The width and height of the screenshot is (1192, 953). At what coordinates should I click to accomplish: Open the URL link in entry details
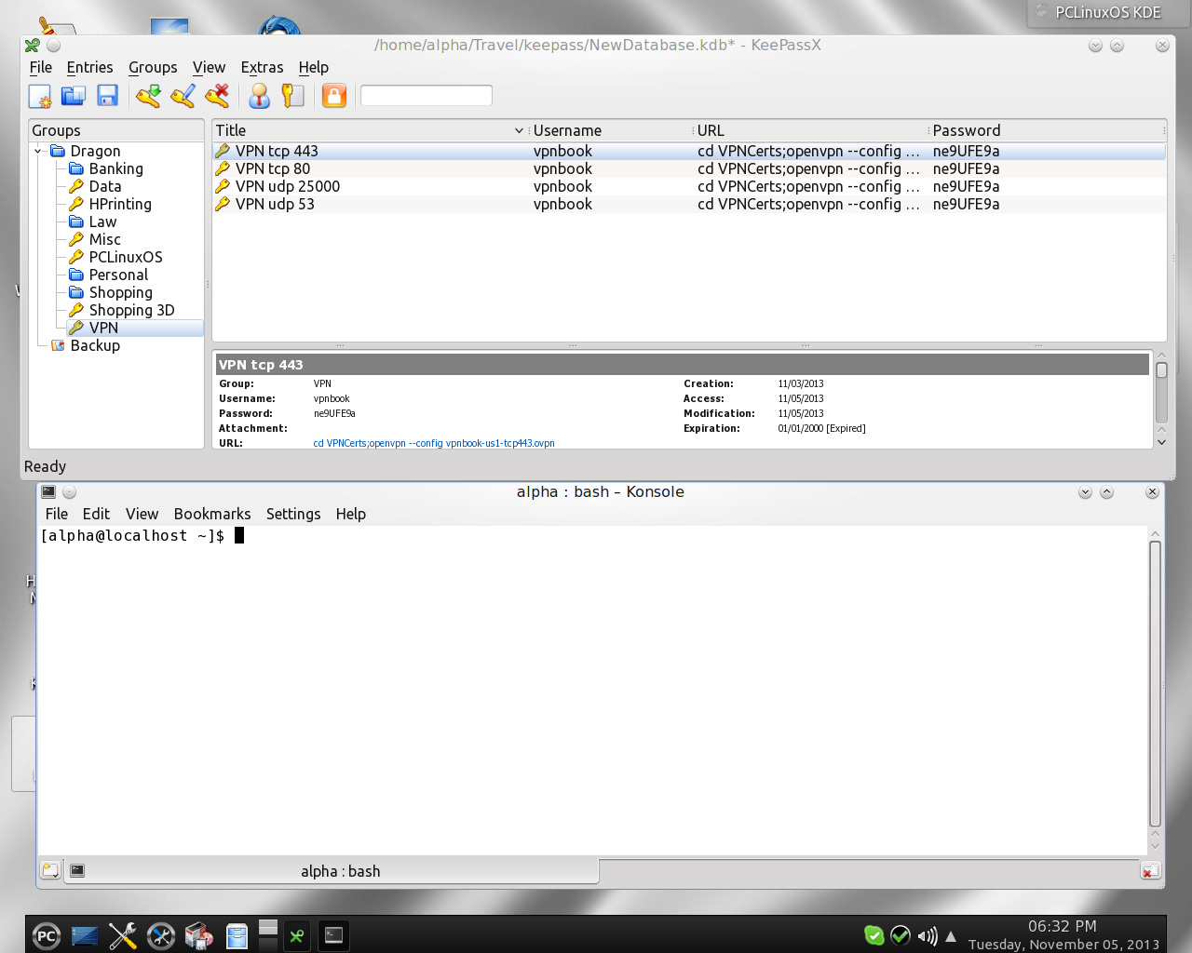[434, 443]
